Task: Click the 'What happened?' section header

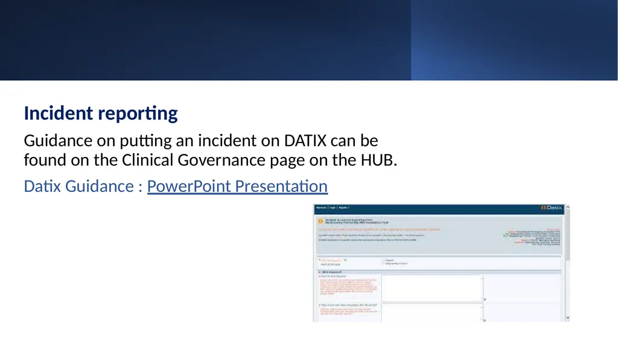Action: (x=439, y=272)
